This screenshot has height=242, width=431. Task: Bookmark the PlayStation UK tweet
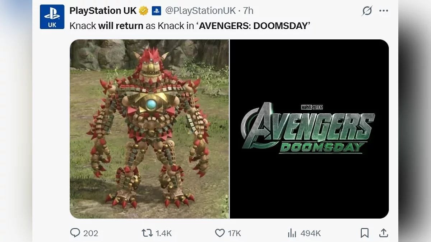pyautogui.click(x=365, y=233)
